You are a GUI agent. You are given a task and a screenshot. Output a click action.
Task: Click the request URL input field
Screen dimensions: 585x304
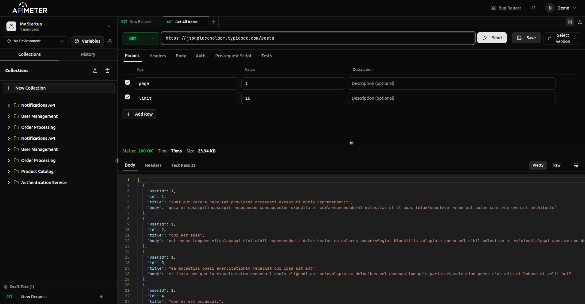pyautogui.click(x=318, y=38)
